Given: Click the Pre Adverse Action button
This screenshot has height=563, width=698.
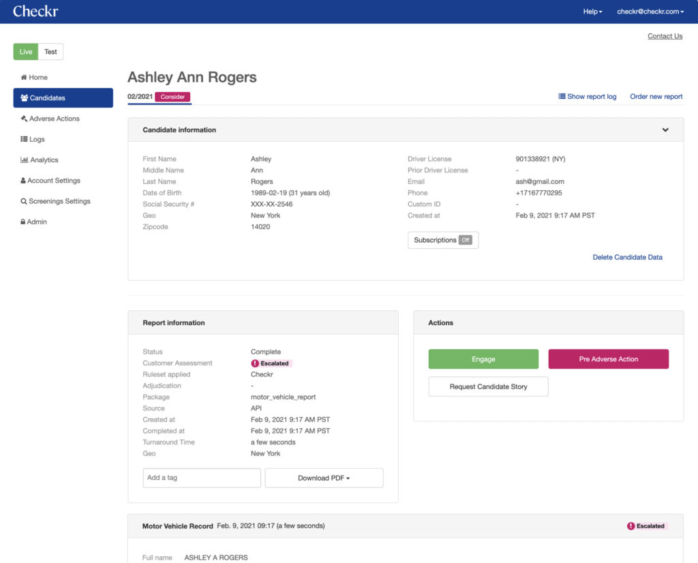Looking at the screenshot, I should tap(608, 359).
